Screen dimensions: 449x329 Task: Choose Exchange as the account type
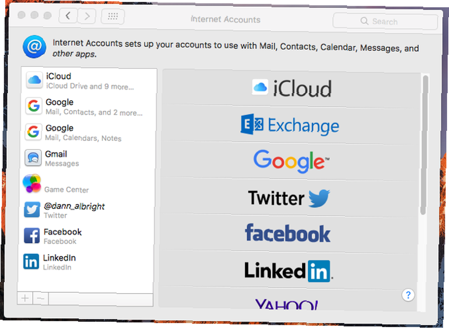point(291,125)
